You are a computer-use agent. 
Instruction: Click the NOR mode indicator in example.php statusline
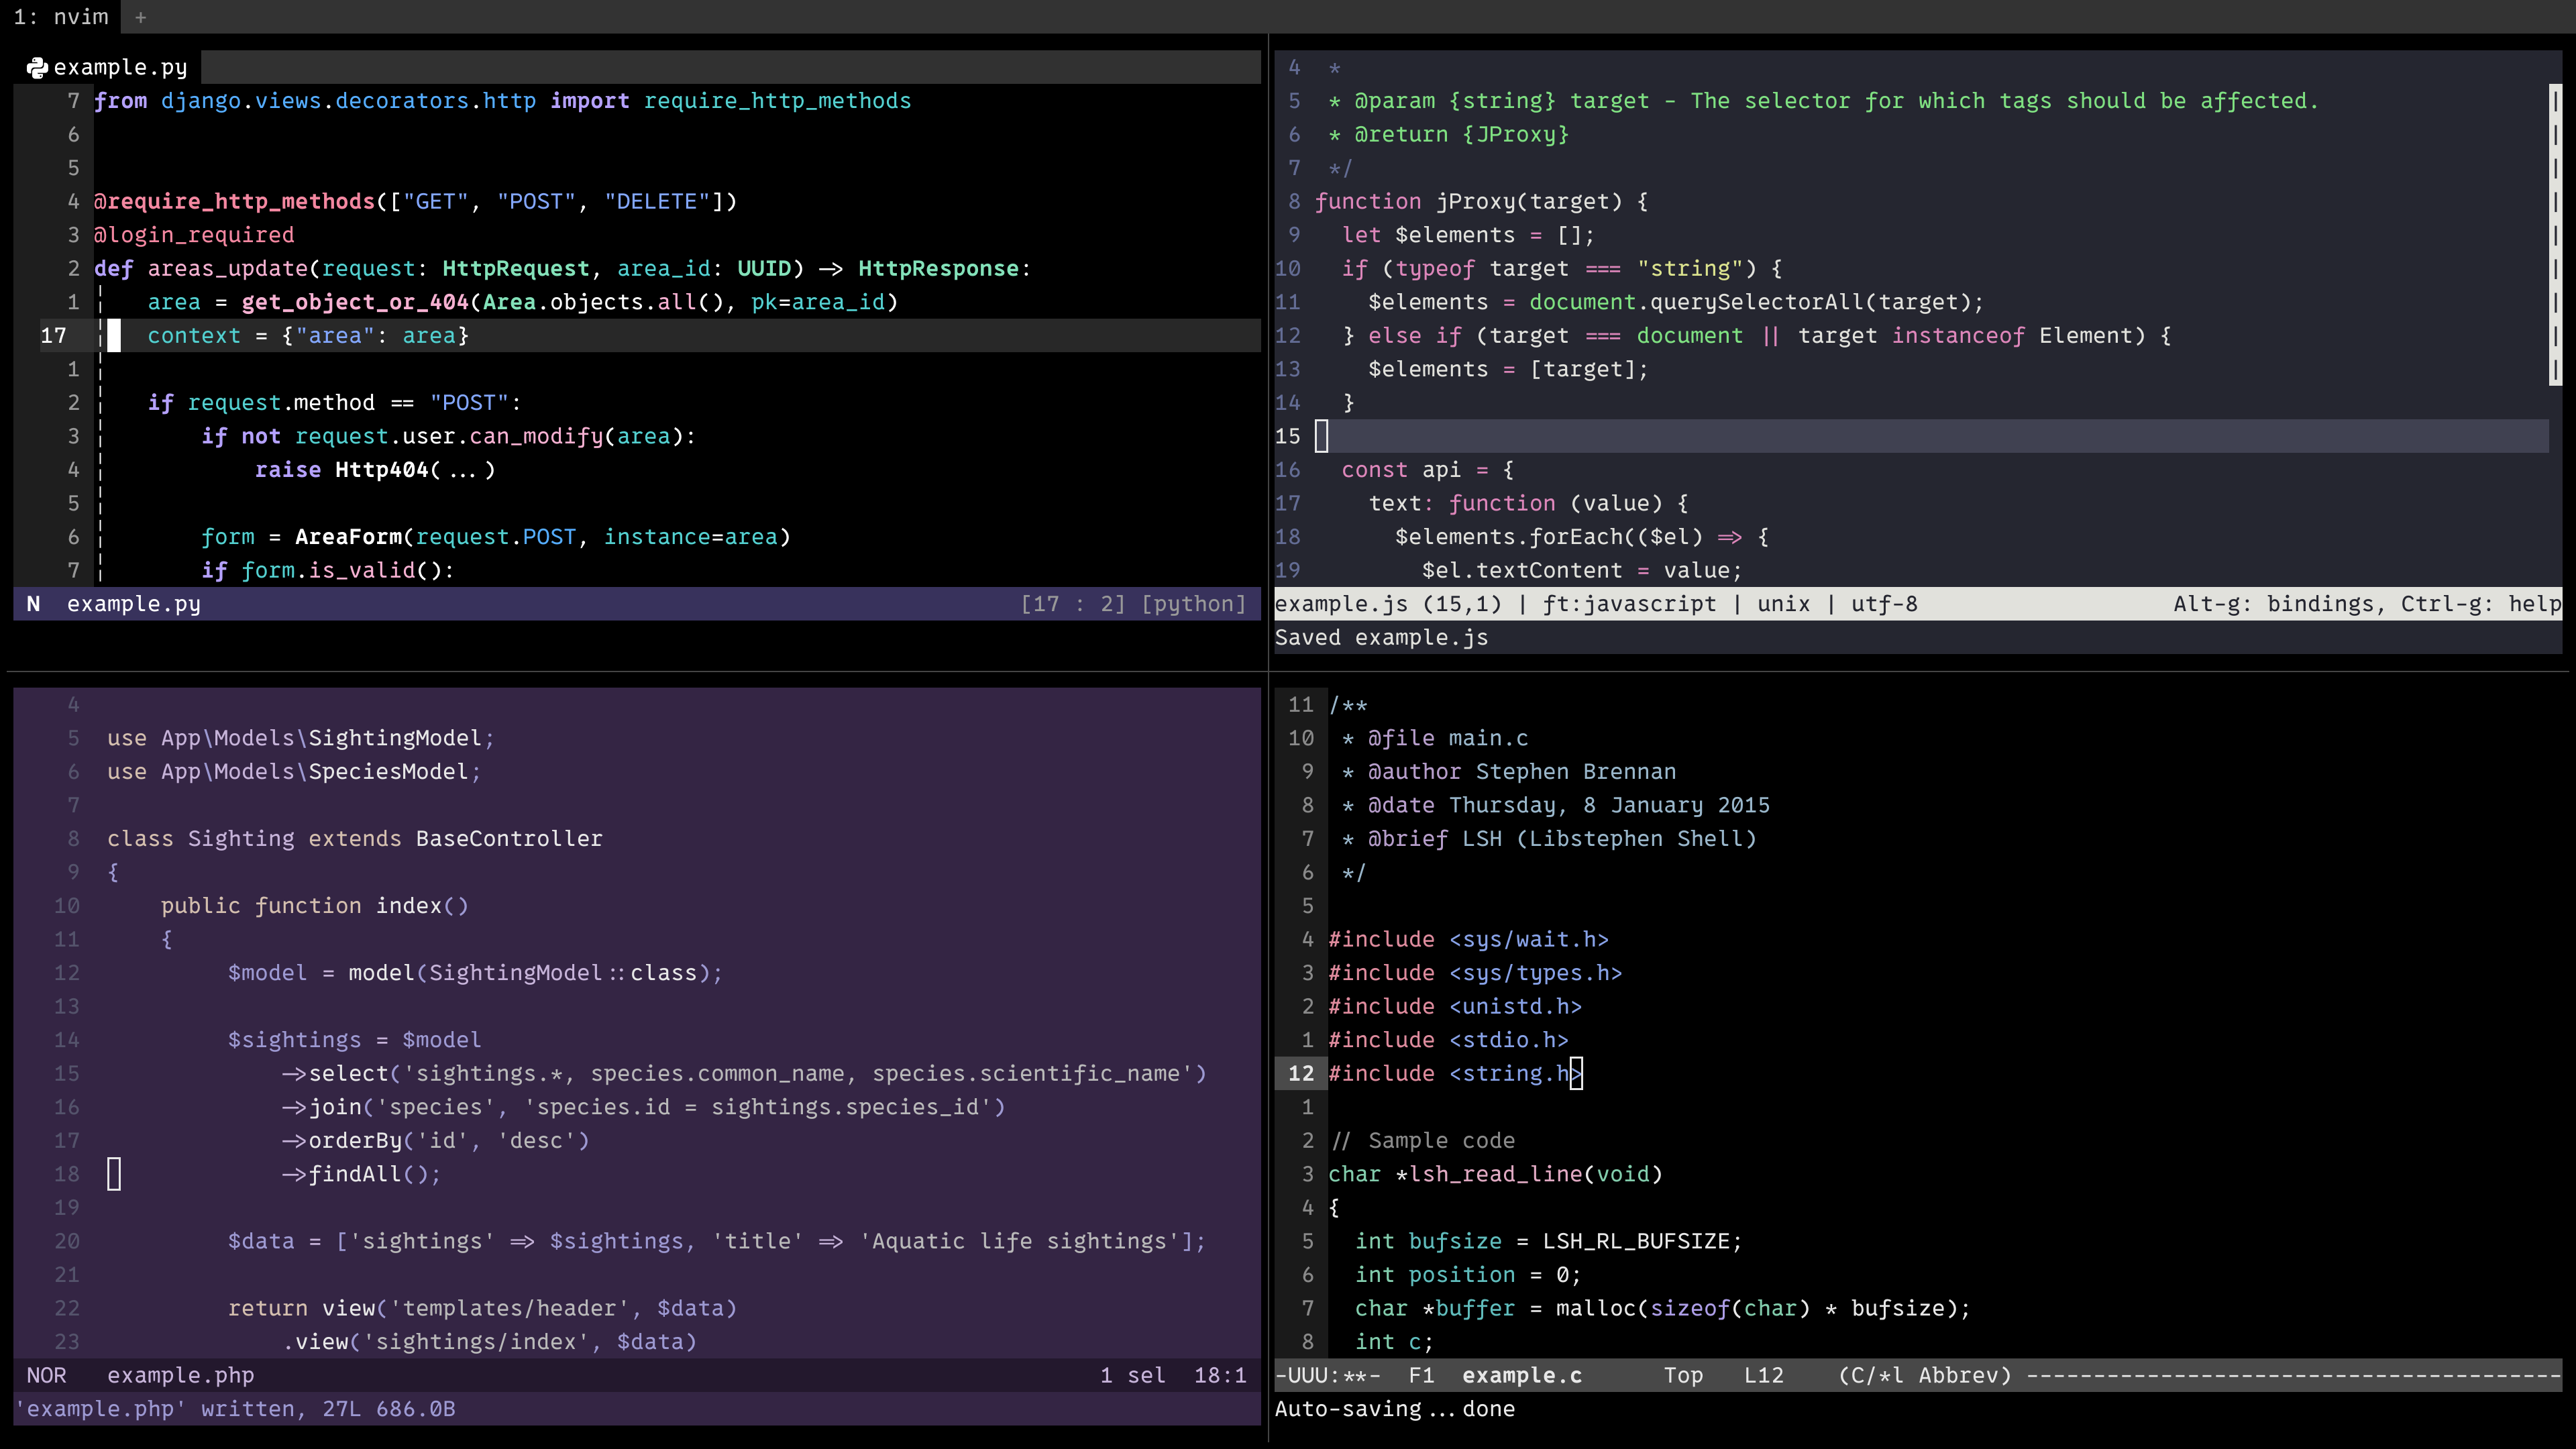(x=46, y=1375)
